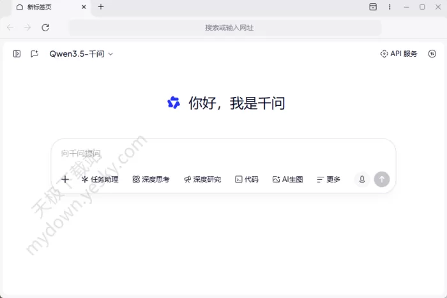Image resolution: width=447 pixels, height=298 pixels.
Task: Click the browser back arrow
Action: pyautogui.click(x=10, y=27)
